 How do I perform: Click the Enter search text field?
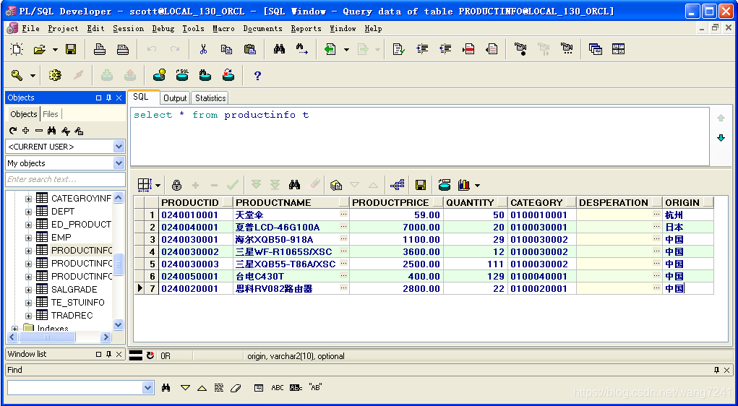coord(66,179)
